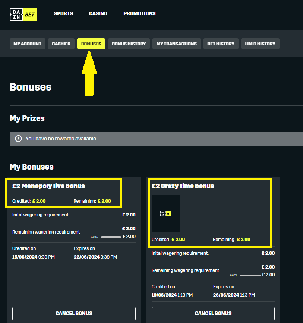Screen dimensions: 303x323
Task: Click Crazy time 'Inital wagering requirement' label
Action: (180, 253)
